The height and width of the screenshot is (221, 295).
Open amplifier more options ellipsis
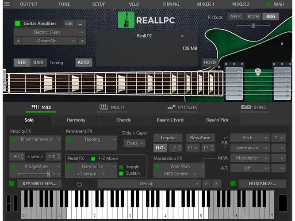coord(80,24)
